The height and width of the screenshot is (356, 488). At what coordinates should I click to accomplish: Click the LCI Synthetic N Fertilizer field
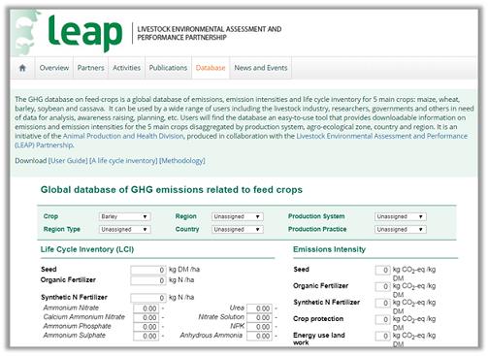[148, 298]
